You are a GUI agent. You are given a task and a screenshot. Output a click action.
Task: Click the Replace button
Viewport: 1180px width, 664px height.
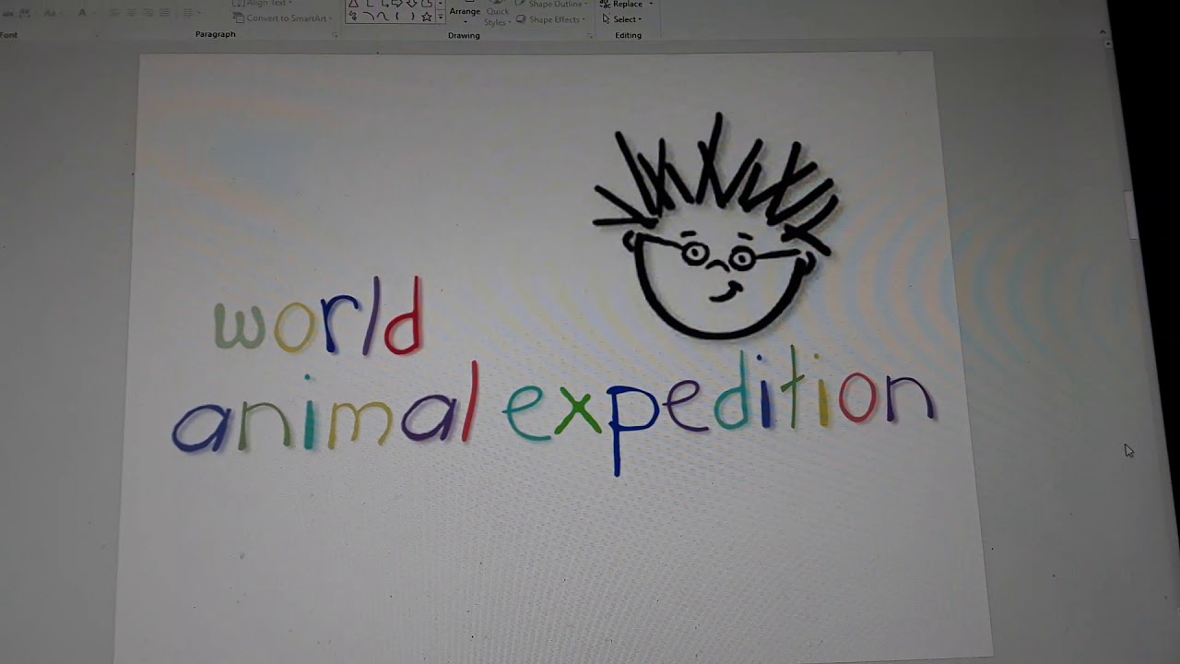click(628, 5)
